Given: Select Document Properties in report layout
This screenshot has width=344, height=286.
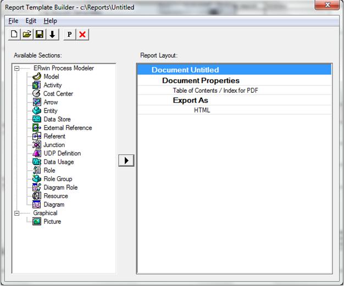Looking at the screenshot, I should [234, 81].
